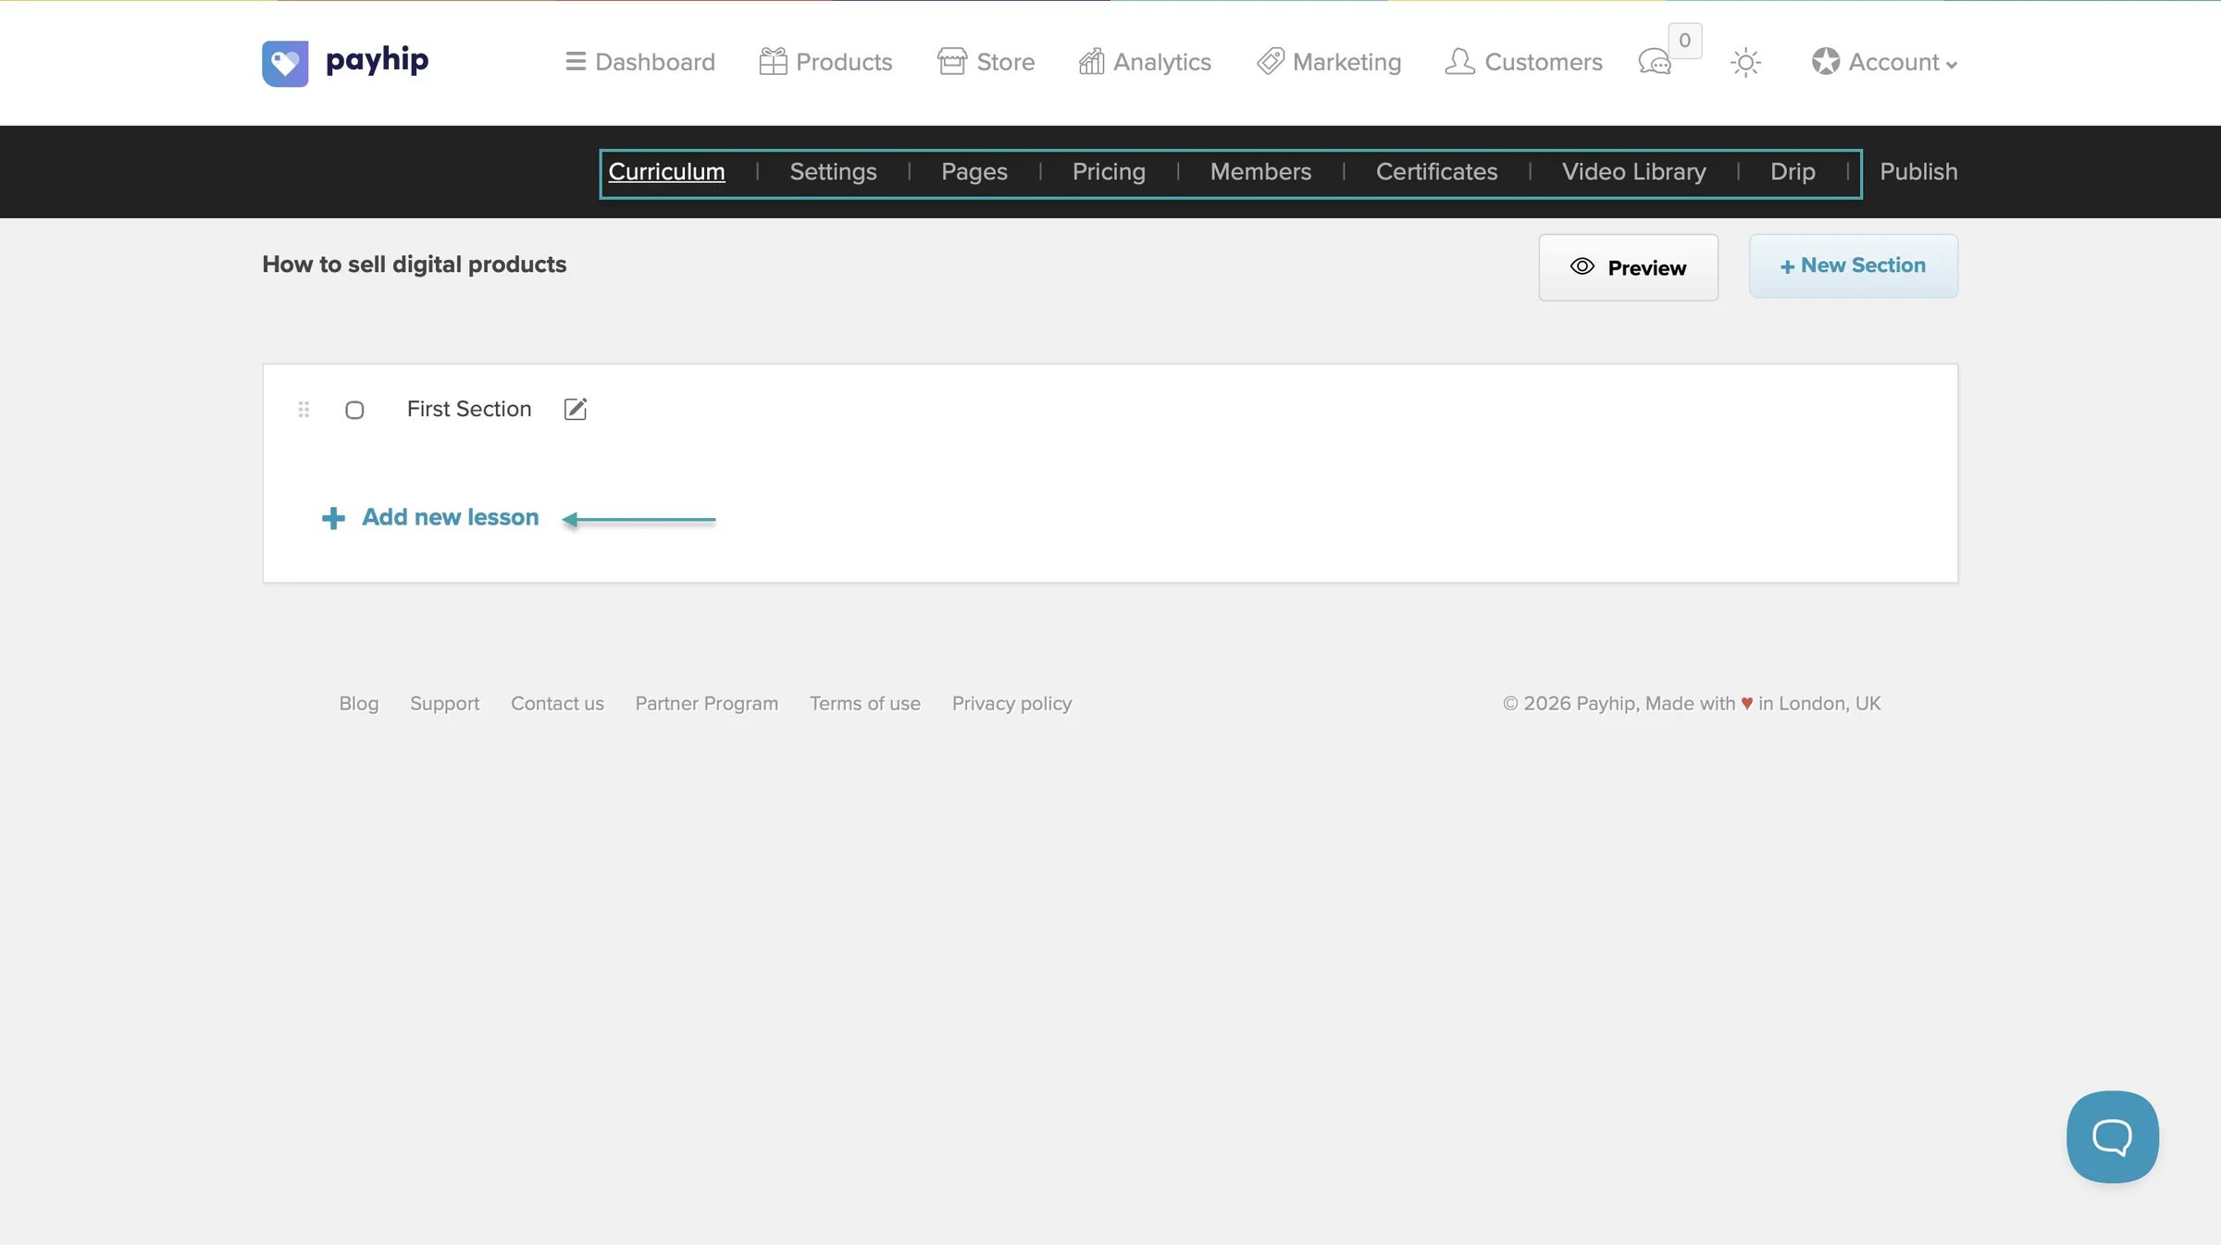Switch to the Pricing tab
The height and width of the screenshot is (1245, 2221).
tap(1109, 172)
